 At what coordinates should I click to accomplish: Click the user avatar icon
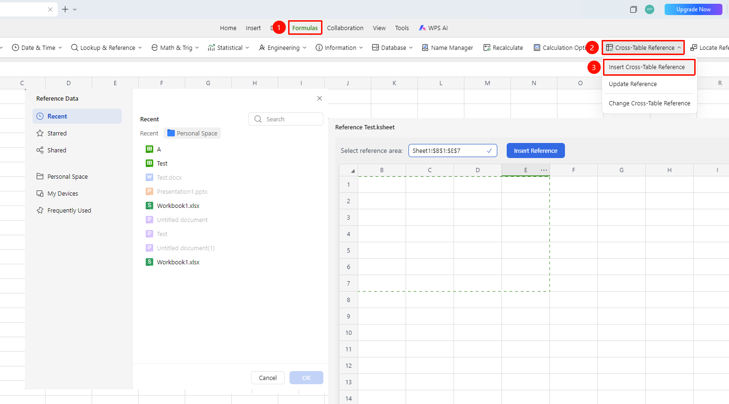tap(650, 9)
